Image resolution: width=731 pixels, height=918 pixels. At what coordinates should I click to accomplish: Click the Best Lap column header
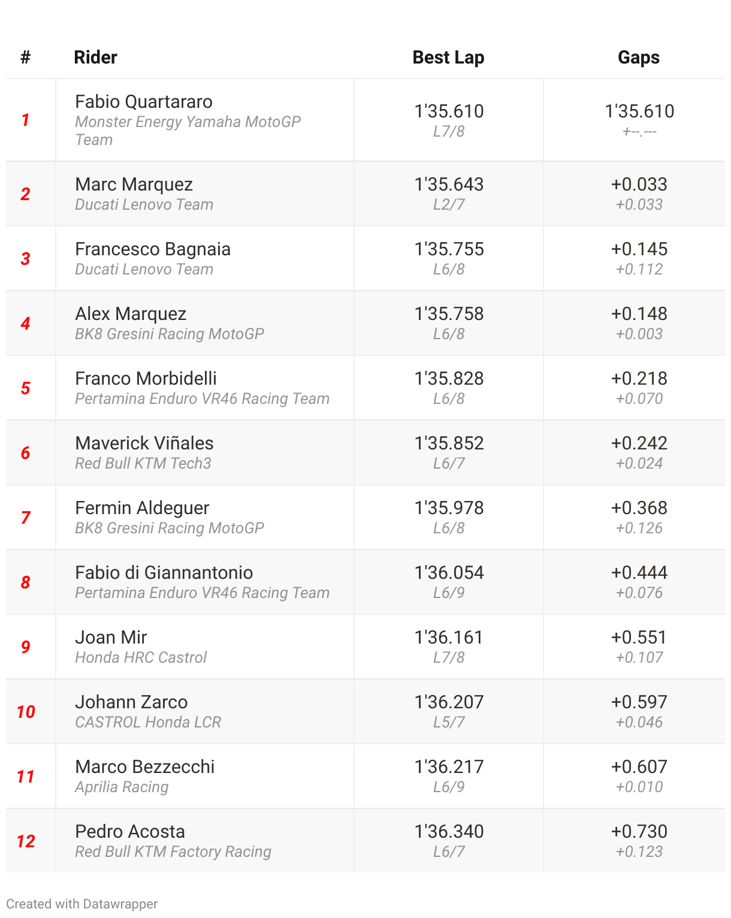(448, 58)
